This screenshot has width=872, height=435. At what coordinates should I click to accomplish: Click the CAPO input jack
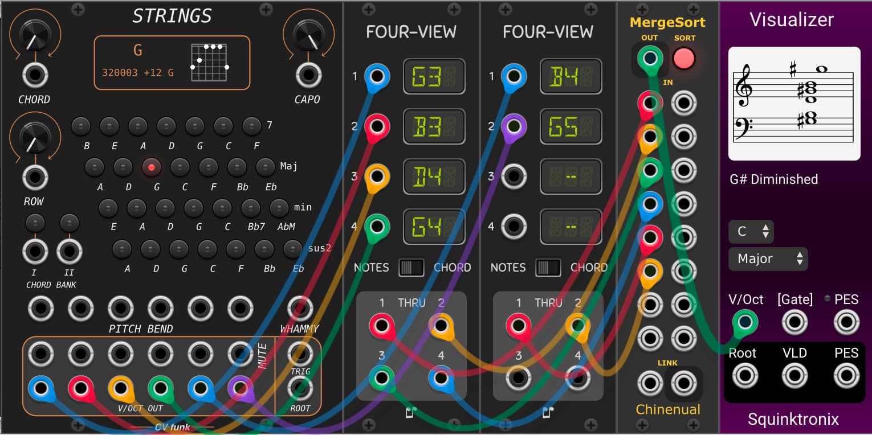308,75
